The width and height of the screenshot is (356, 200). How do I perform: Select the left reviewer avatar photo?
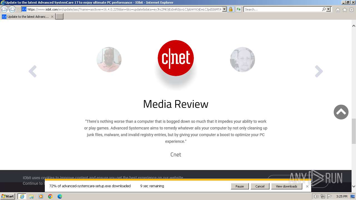click(109, 59)
